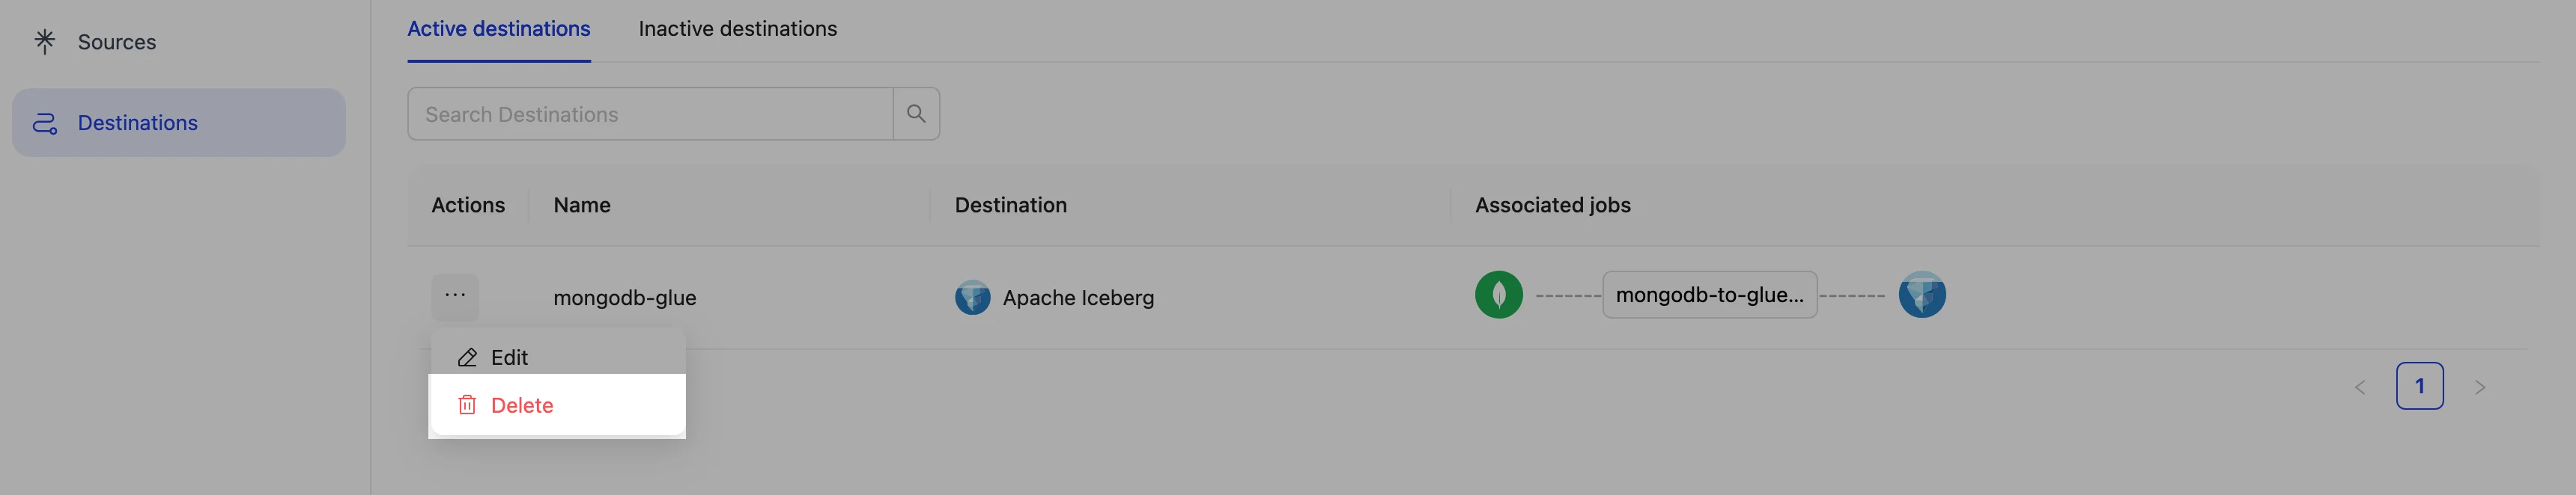Click the Iceberg icon after mongodb-to-glue job
2576x495 pixels.
(x=1921, y=295)
